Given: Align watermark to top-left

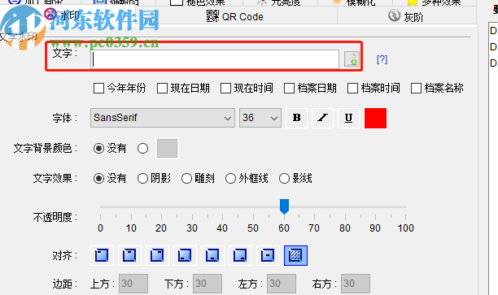Looking at the screenshot, I should point(102,255).
